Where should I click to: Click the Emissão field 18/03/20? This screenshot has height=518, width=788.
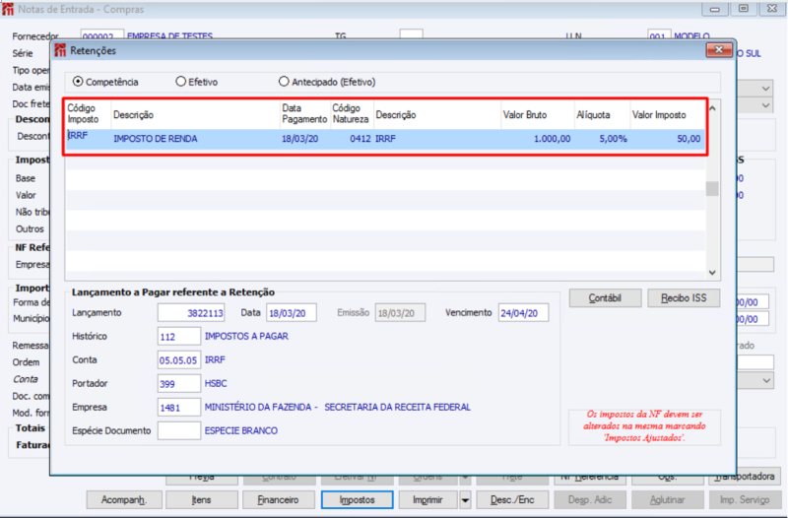click(x=400, y=312)
